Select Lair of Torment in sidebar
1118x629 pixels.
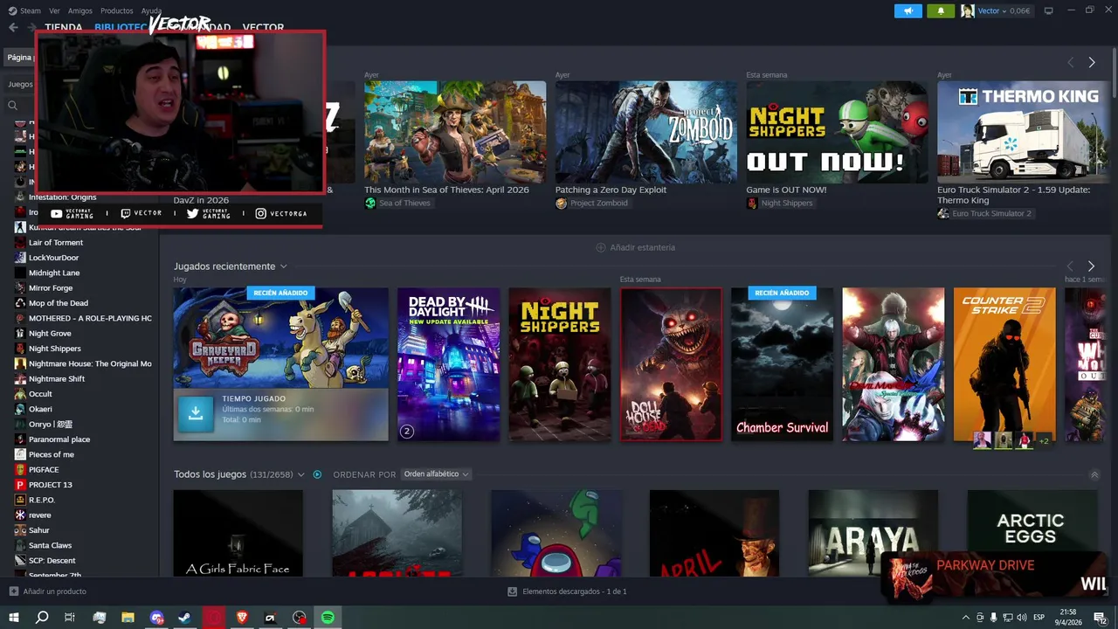pos(55,242)
